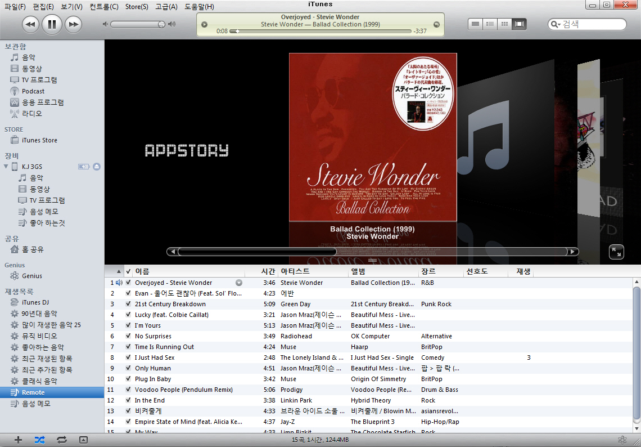Screen dimensions: 641x447
Task: Open the 고급(A) menu
Action: tap(166, 7)
